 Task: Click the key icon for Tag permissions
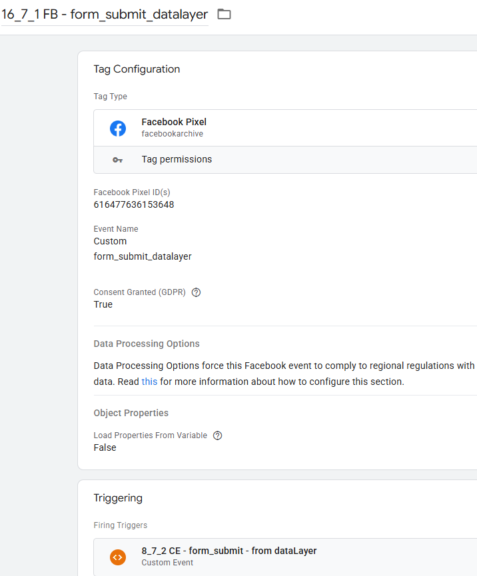tap(118, 160)
